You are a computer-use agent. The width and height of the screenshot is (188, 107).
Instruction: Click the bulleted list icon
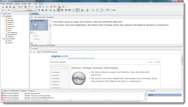click(x=78, y=10)
